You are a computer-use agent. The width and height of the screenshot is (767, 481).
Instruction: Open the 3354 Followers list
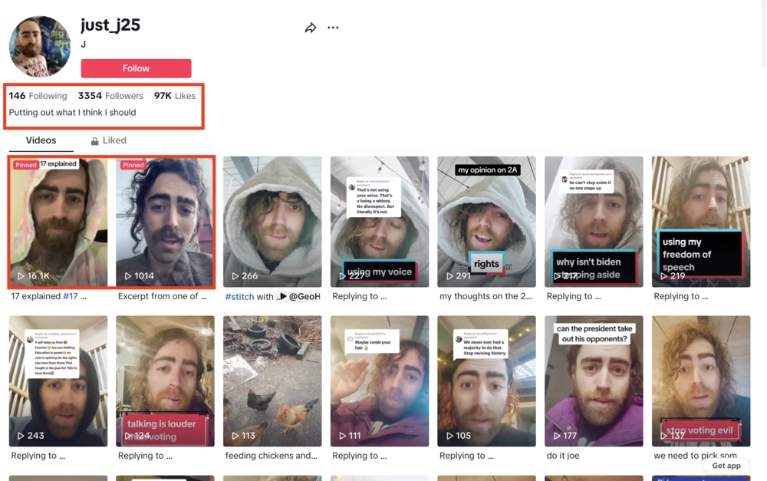(x=110, y=96)
